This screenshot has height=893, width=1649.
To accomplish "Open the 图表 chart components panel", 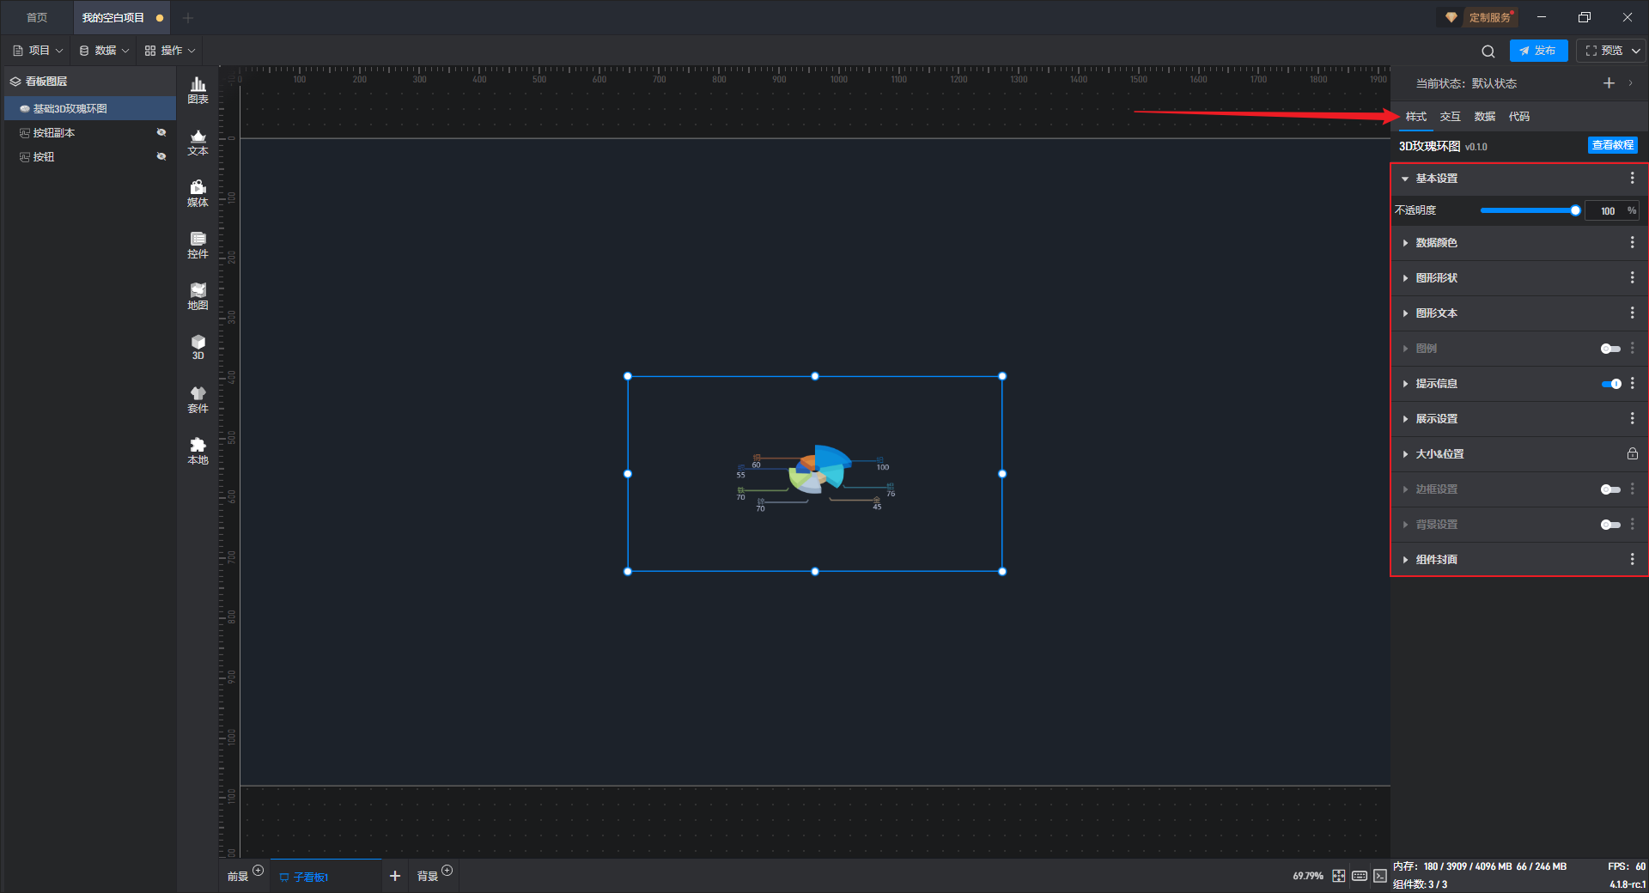I will pos(198,90).
